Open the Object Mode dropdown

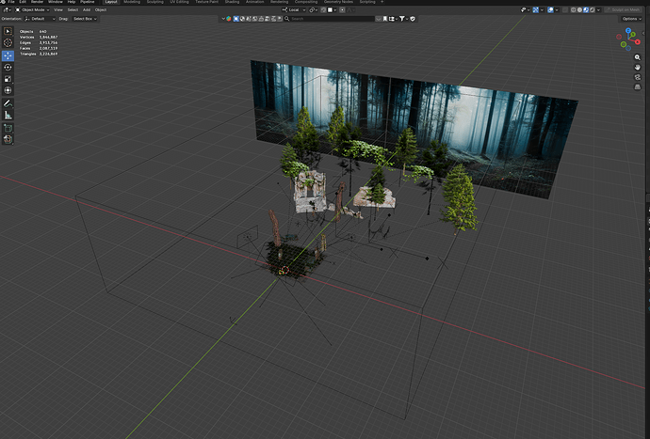[x=32, y=10]
